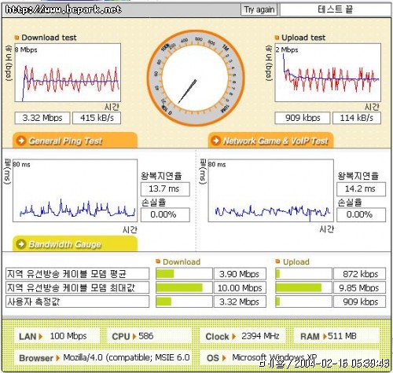
Task: Click the Clock 2394 MHz info field
Action: pos(242,336)
